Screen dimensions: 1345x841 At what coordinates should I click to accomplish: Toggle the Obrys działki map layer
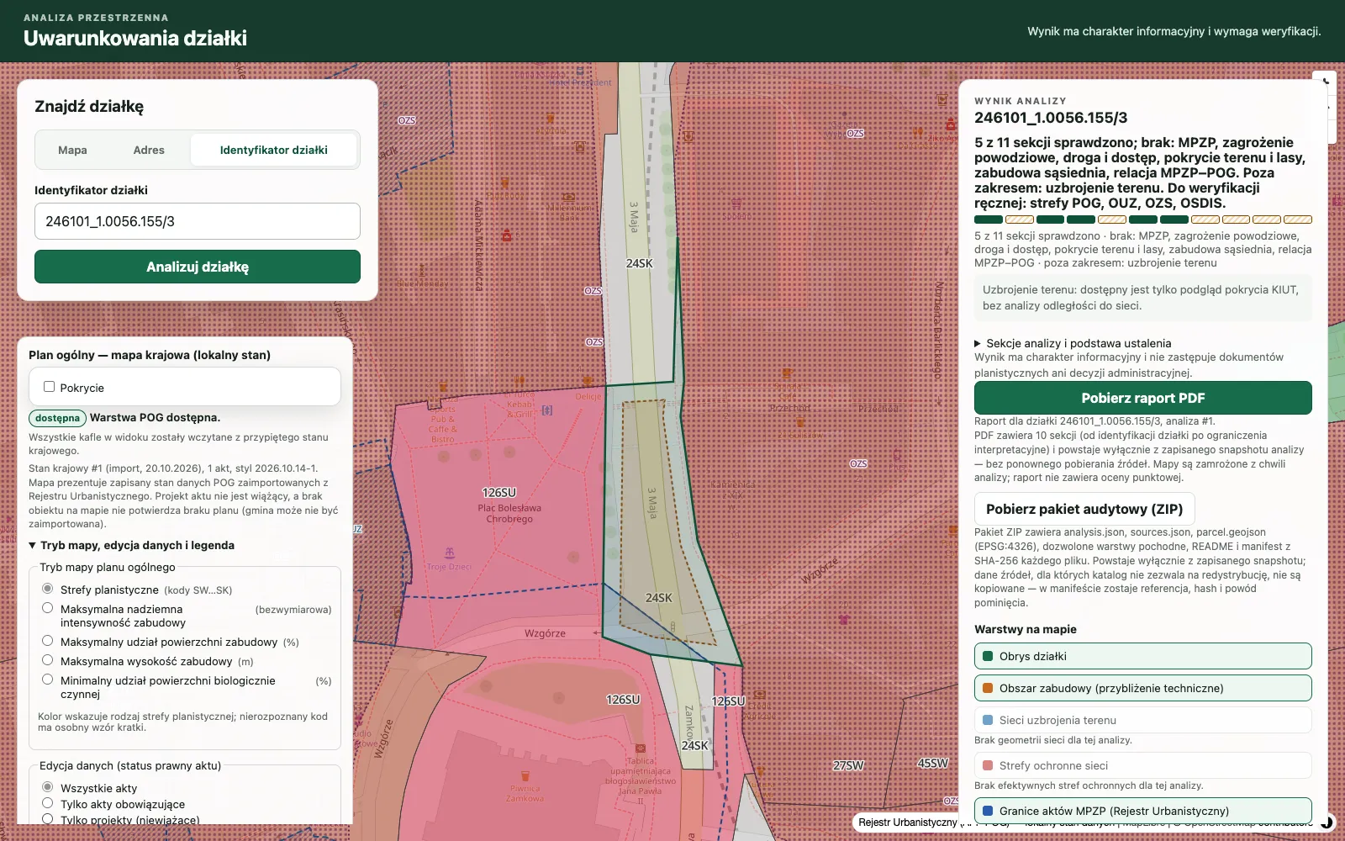coord(1143,656)
